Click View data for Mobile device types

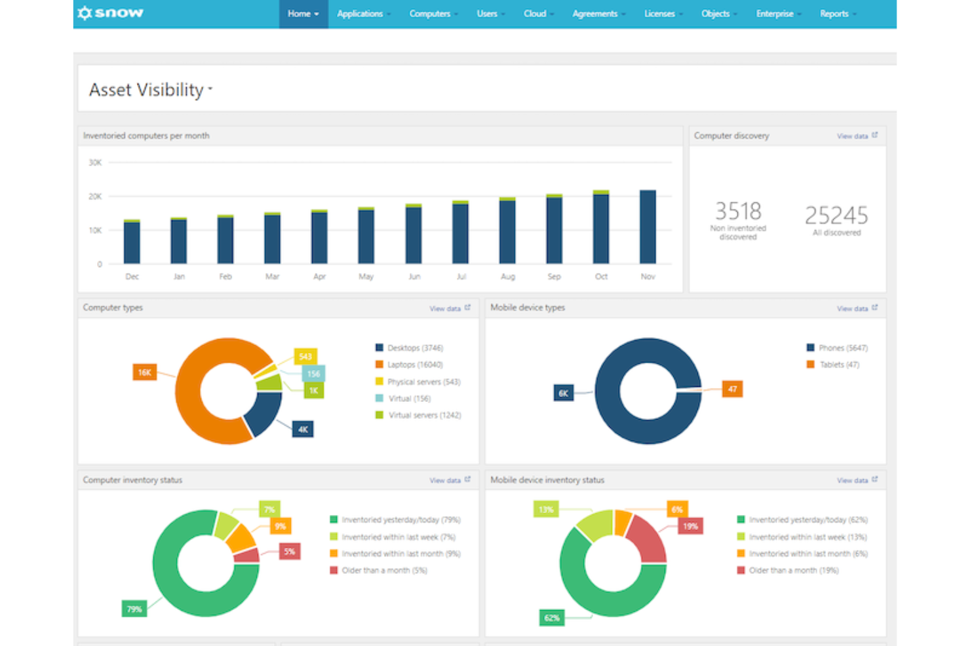tap(853, 308)
